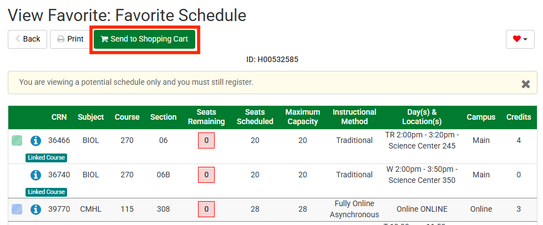Send schedule to Shopping Cart

coord(144,39)
